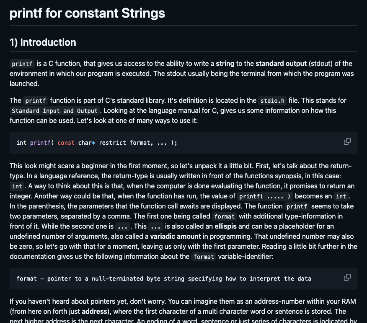Click "format" code after "being called"
The image size is (367, 323).
(225, 216)
